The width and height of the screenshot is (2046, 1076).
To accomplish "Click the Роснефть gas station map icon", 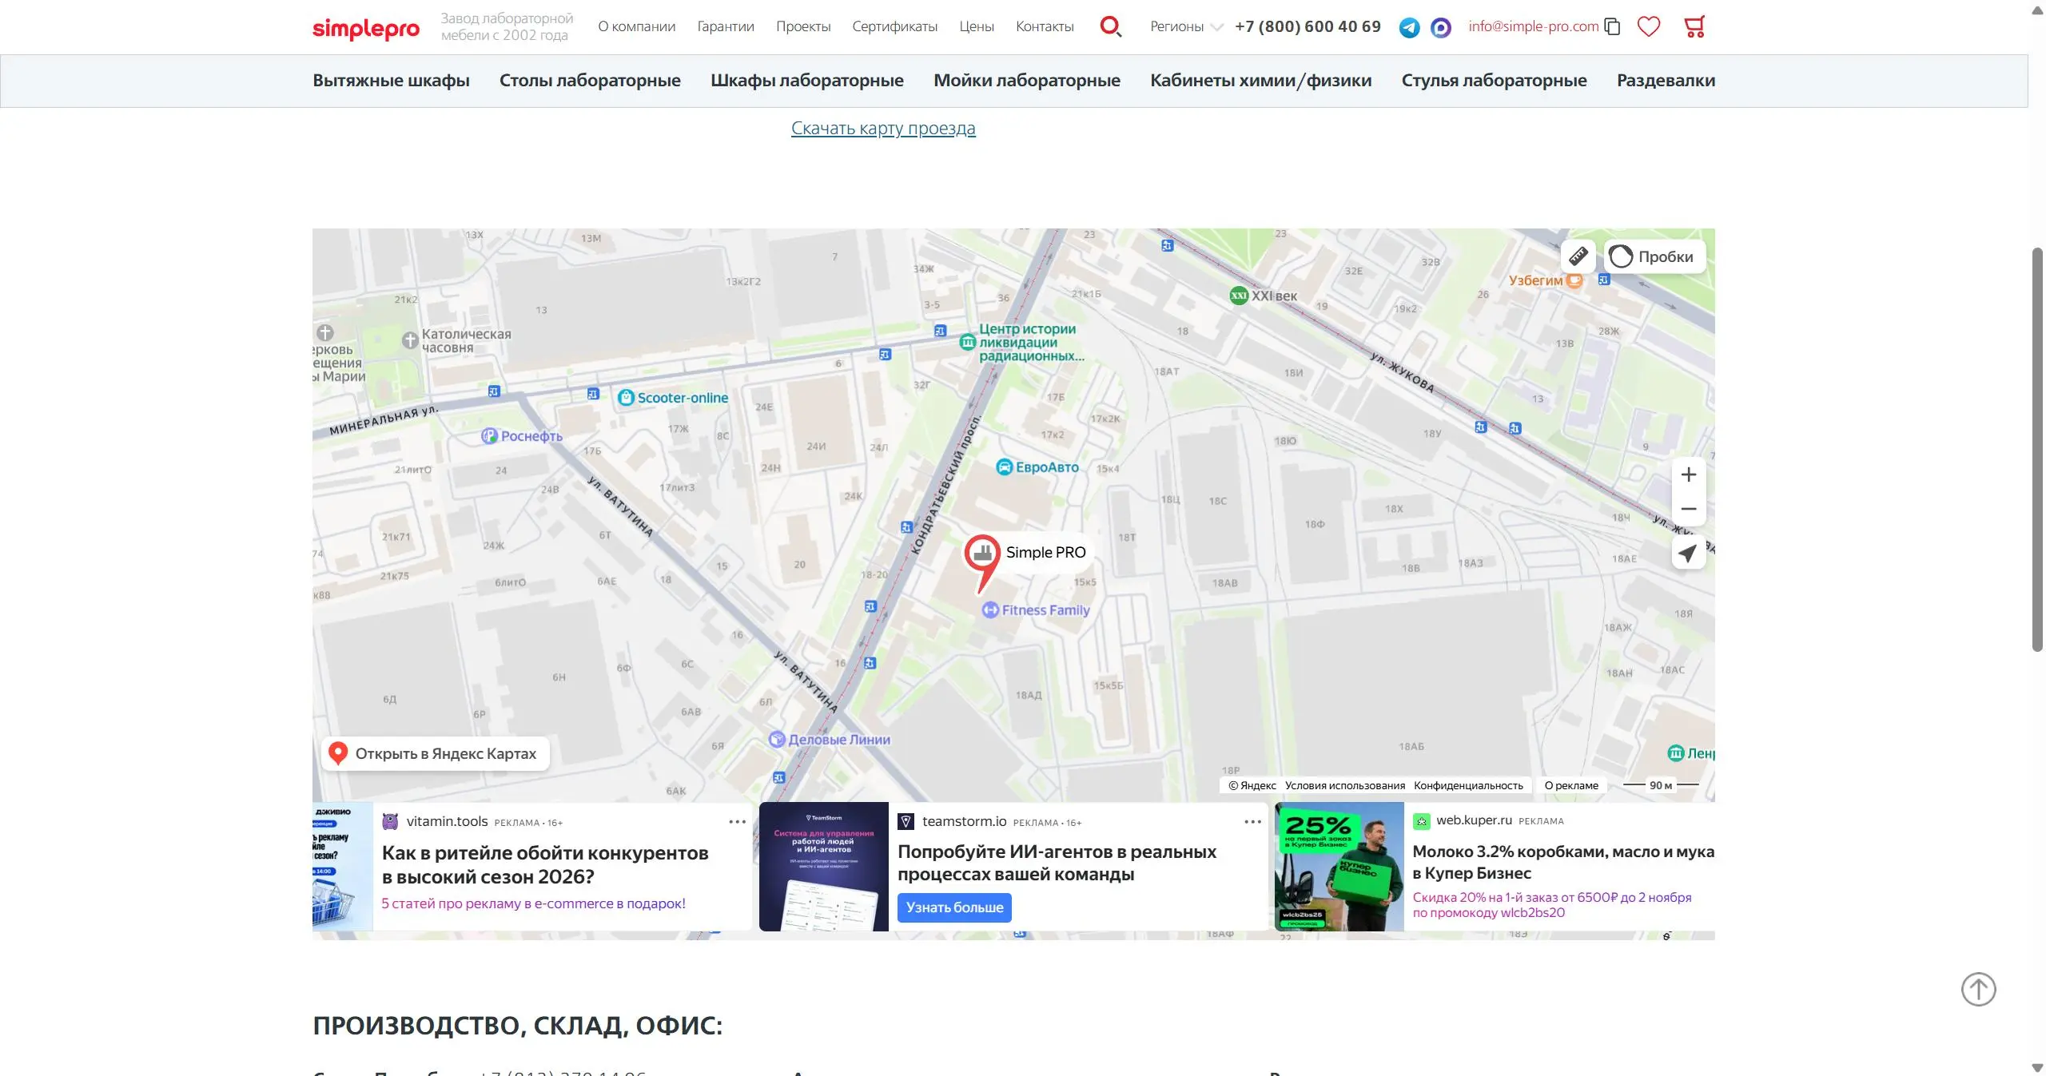I will [489, 436].
